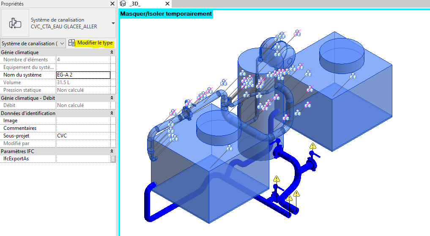Collapse the Données d'identification section
The height and width of the screenshot is (236, 430).
point(112,113)
